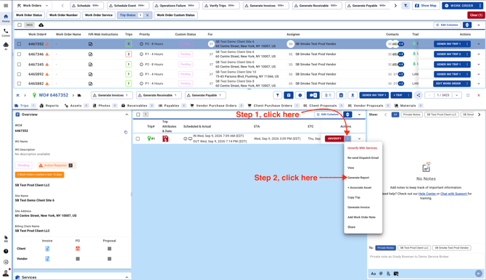Collapse the Services panel
The height and width of the screenshot is (280, 486).
(x=126, y=277)
